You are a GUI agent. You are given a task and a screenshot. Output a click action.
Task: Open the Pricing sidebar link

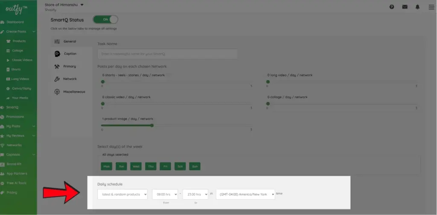(x=12, y=192)
